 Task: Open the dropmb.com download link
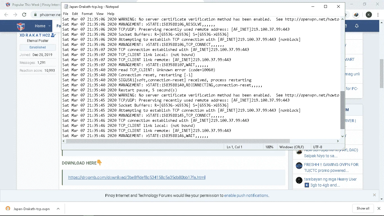[x=137, y=177]
